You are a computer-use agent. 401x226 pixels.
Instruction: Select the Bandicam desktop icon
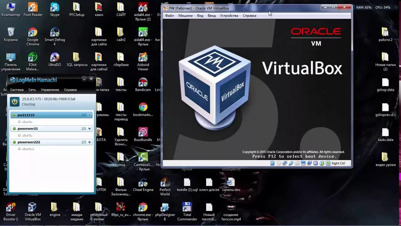tap(143, 85)
